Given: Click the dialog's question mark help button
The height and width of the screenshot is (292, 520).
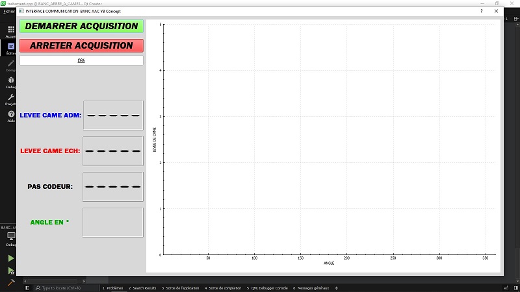Looking at the screenshot, I should click(x=482, y=11).
